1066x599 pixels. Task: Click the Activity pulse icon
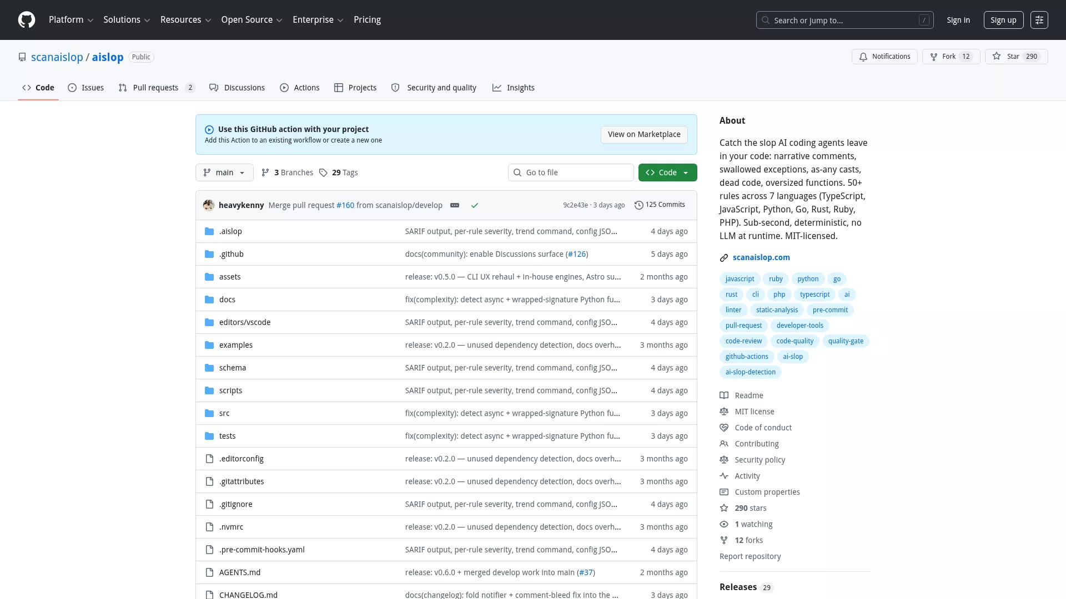pyautogui.click(x=724, y=476)
